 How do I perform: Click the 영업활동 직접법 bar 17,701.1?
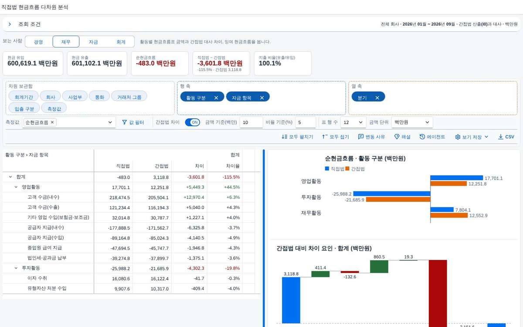(457, 178)
